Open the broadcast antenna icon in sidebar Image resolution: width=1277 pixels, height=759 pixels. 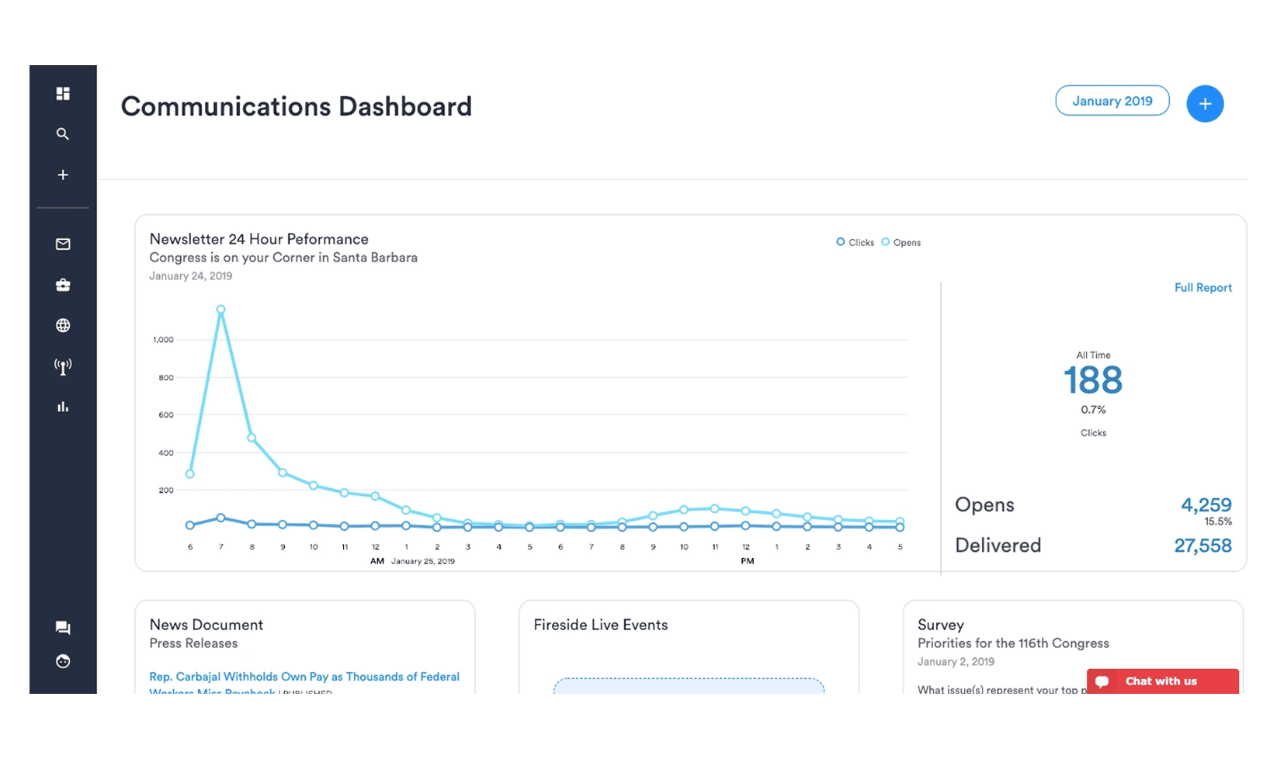63,366
